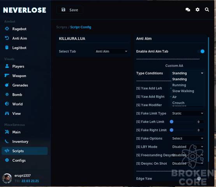
Task: Click the Main tools icon
Action: [7, 132]
